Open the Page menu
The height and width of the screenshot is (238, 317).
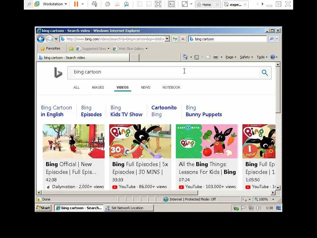point(231,57)
